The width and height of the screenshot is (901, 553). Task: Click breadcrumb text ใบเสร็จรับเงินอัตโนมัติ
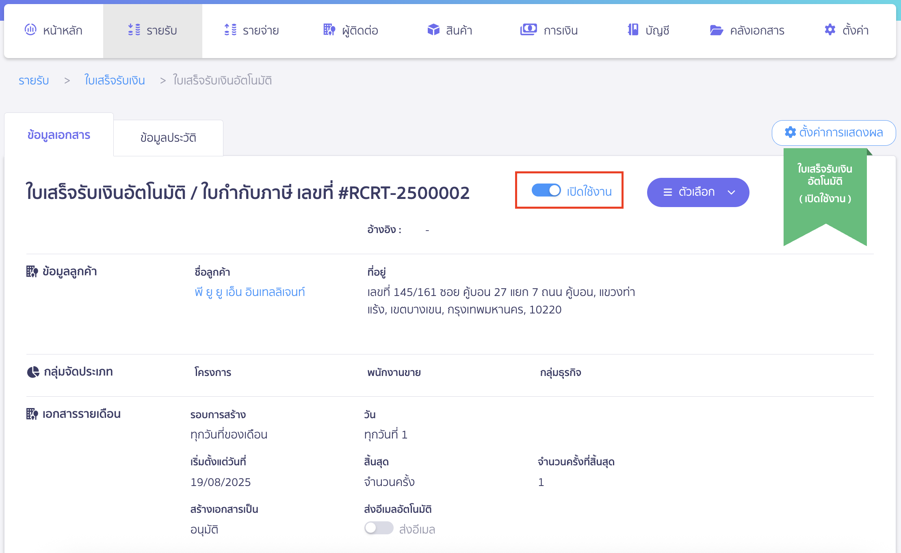(x=223, y=80)
